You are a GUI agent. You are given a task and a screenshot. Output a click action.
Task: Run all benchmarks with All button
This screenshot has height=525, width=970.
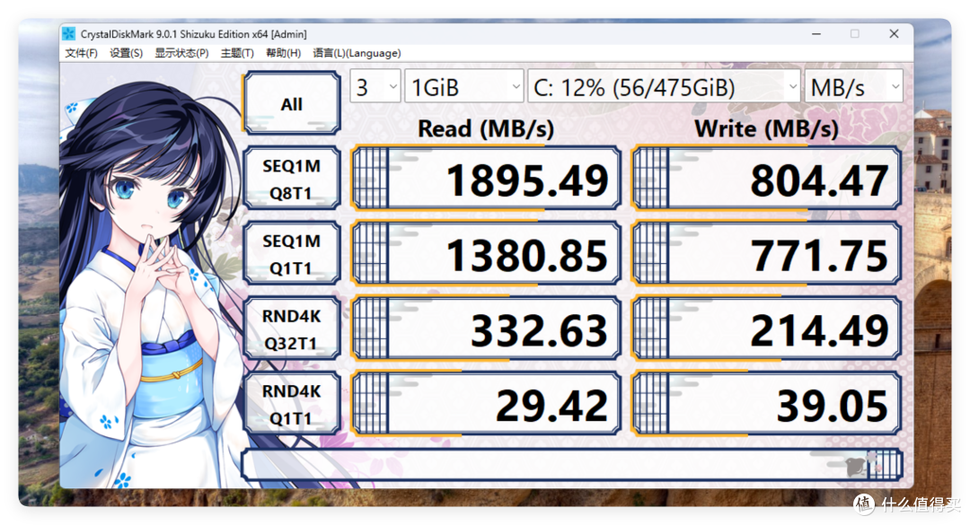tap(291, 103)
